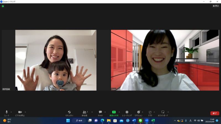Open the Security shield icon
The width and height of the screenshot is (221, 124).
(69, 112)
